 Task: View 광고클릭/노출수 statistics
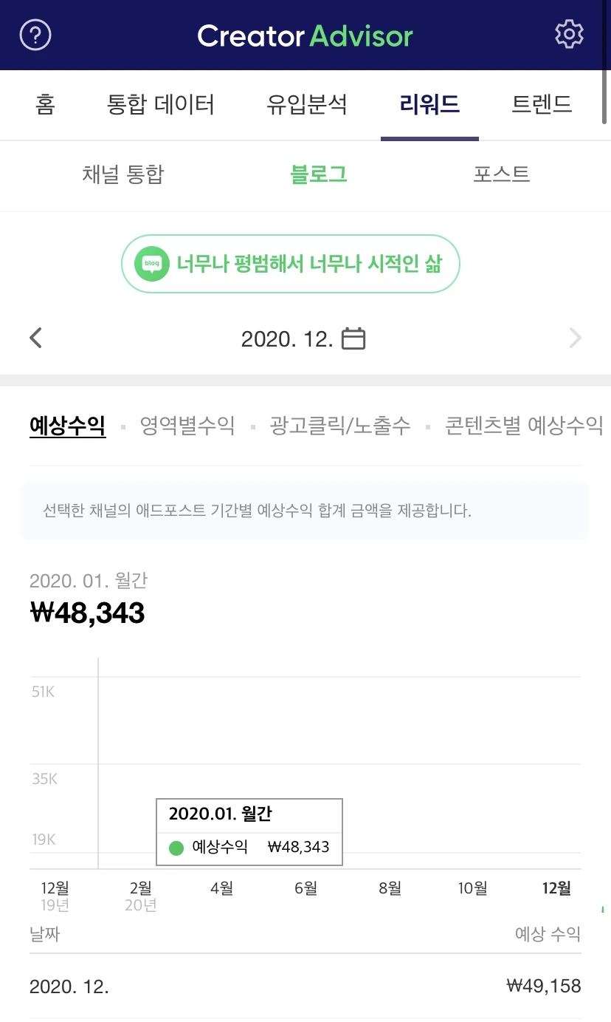(340, 426)
